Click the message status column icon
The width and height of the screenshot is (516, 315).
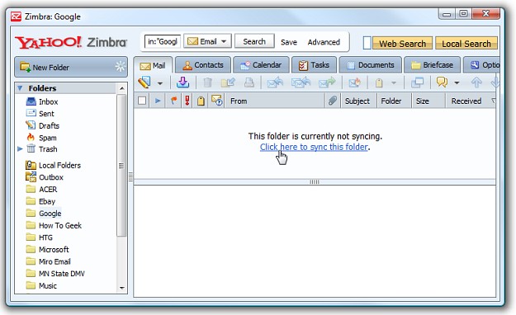217,101
